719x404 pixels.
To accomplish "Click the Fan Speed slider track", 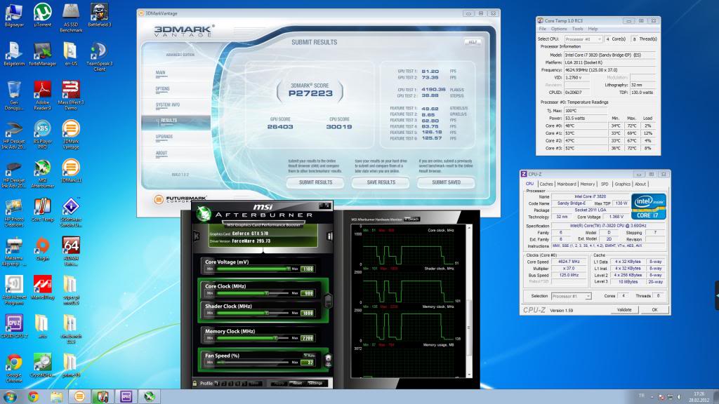I will coord(252,363).
